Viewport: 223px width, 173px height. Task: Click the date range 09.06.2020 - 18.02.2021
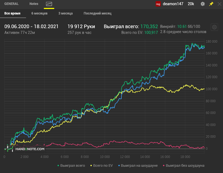click(32, 26)
